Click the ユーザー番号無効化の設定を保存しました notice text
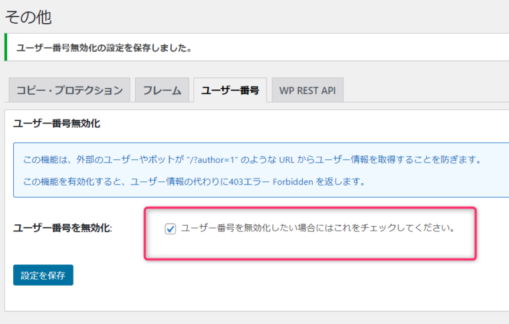Viewport: 509px width, 324px height. [104, 48]
